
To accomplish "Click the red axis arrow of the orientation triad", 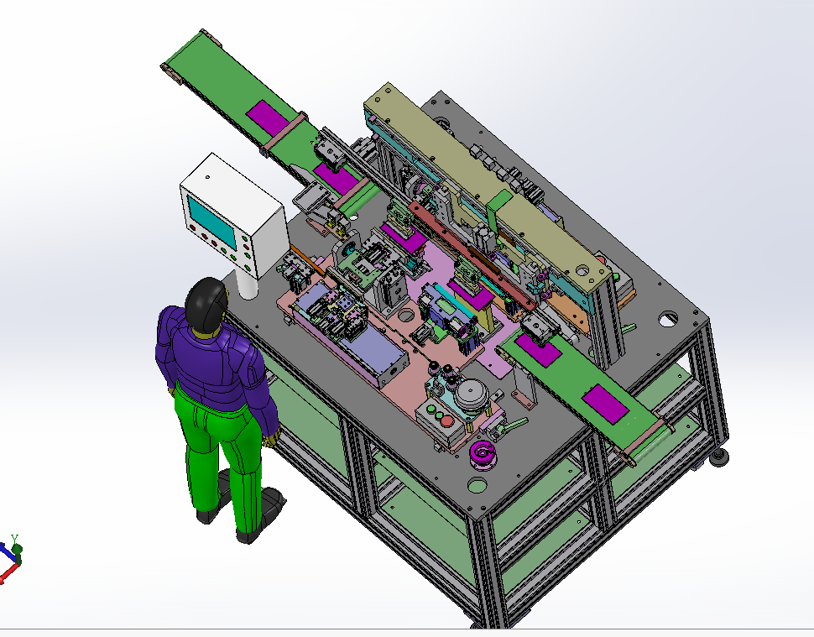I will 8,574.
